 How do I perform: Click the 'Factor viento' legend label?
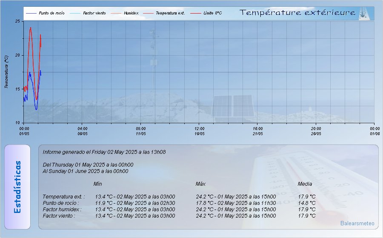[94, 13]
